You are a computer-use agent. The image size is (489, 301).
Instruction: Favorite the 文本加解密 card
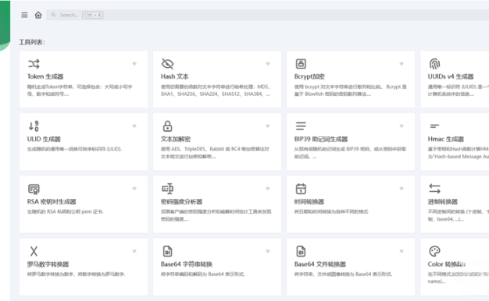(268, 126)
